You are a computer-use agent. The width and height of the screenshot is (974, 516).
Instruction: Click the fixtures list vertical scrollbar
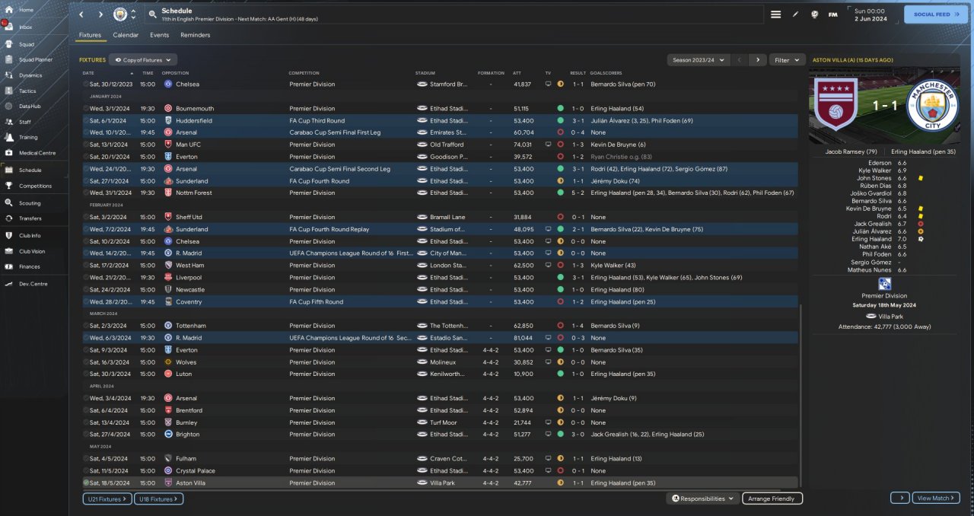tap(801, 394)
